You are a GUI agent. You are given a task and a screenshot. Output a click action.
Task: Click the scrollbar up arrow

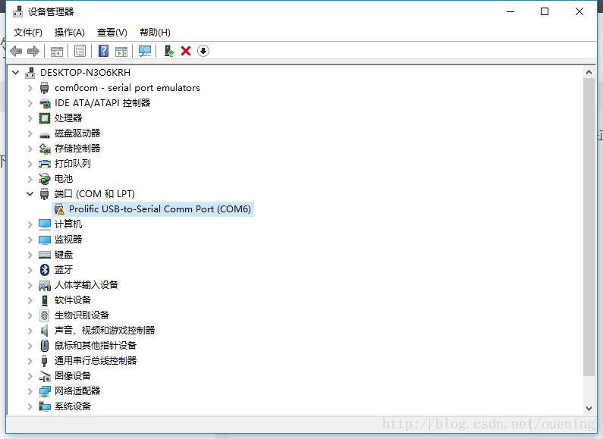click(589, 72)
